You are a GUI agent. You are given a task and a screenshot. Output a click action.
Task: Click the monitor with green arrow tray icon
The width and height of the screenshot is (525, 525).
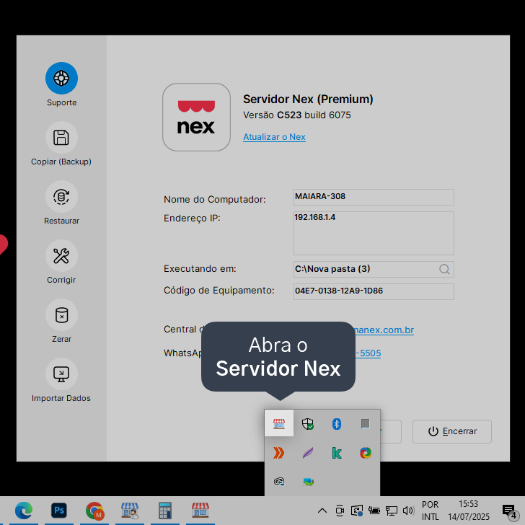308,482
